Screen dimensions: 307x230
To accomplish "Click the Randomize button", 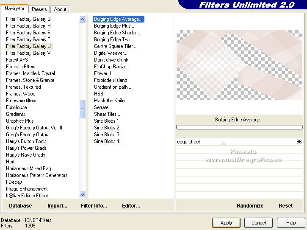I will point(250,206).
